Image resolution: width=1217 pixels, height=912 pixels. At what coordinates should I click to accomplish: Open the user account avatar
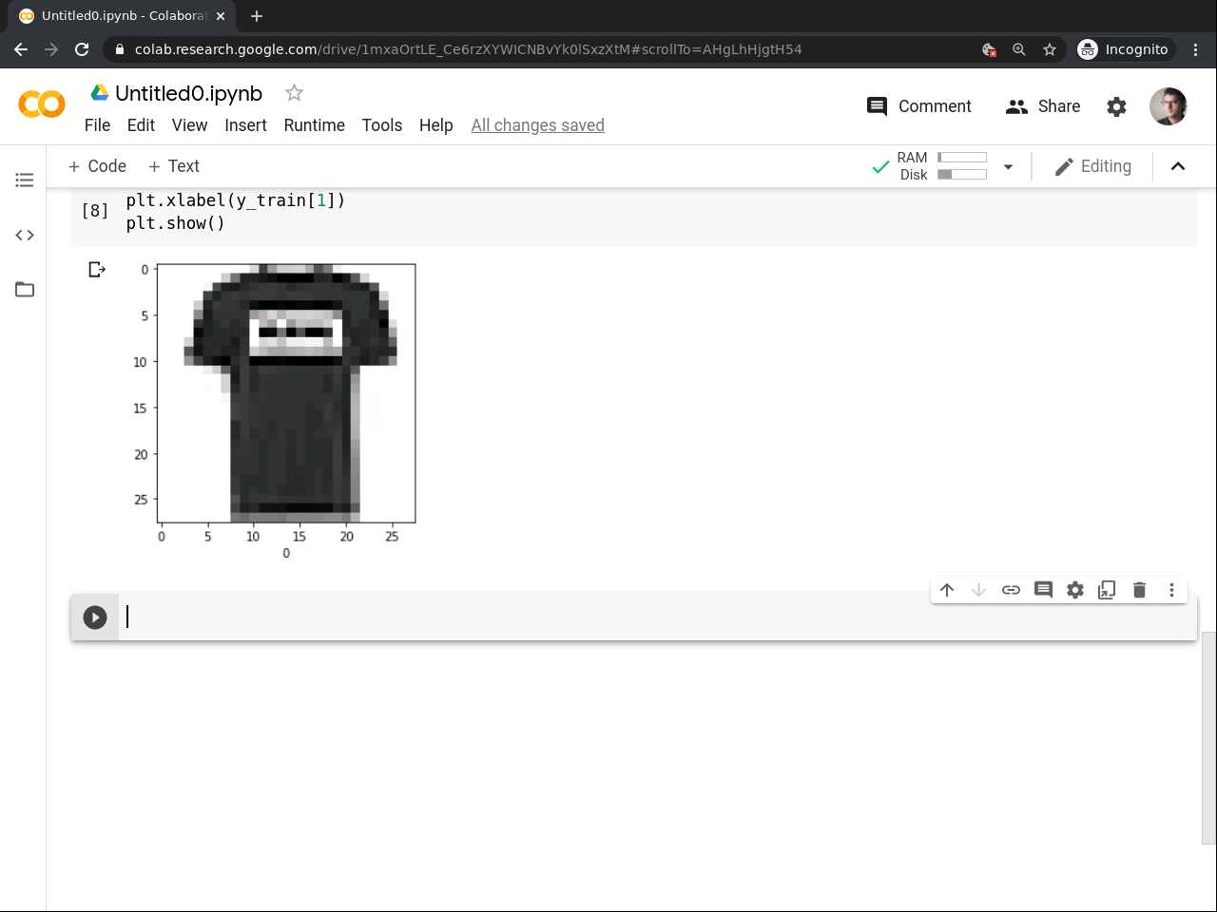pos(1168,106)
